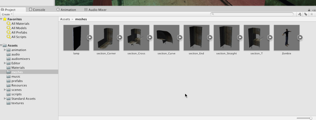The image size is (316, 120).
Task: Open the Project panel options menu
Action: tap(314, 10)
